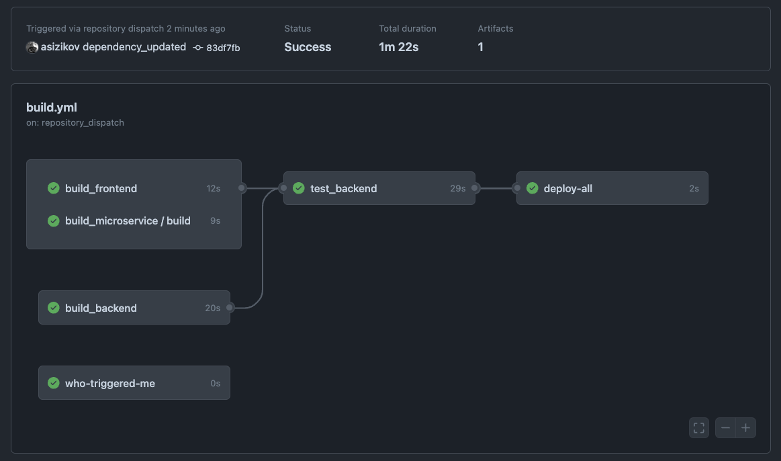Click the success icon beside test_backend

click(299, 188)
